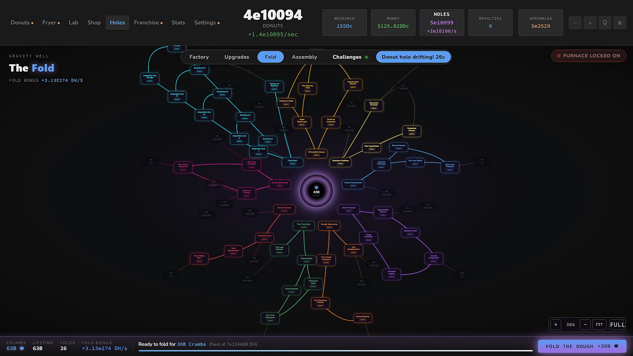The image size is (633, 356).
Task: Select the Primordial Crease node
Action: [316, 154]
